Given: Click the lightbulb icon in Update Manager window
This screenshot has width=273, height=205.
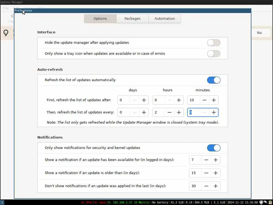Looking at the screenshot, I should click(6, 33).
